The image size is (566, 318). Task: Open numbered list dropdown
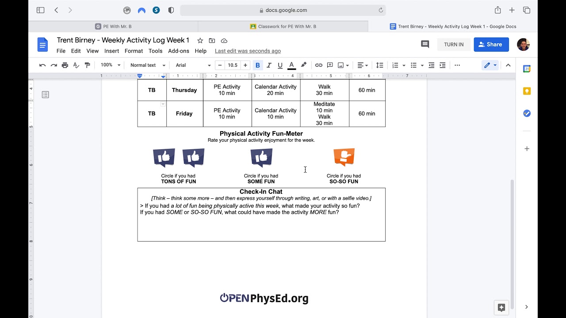click(399, 65)
